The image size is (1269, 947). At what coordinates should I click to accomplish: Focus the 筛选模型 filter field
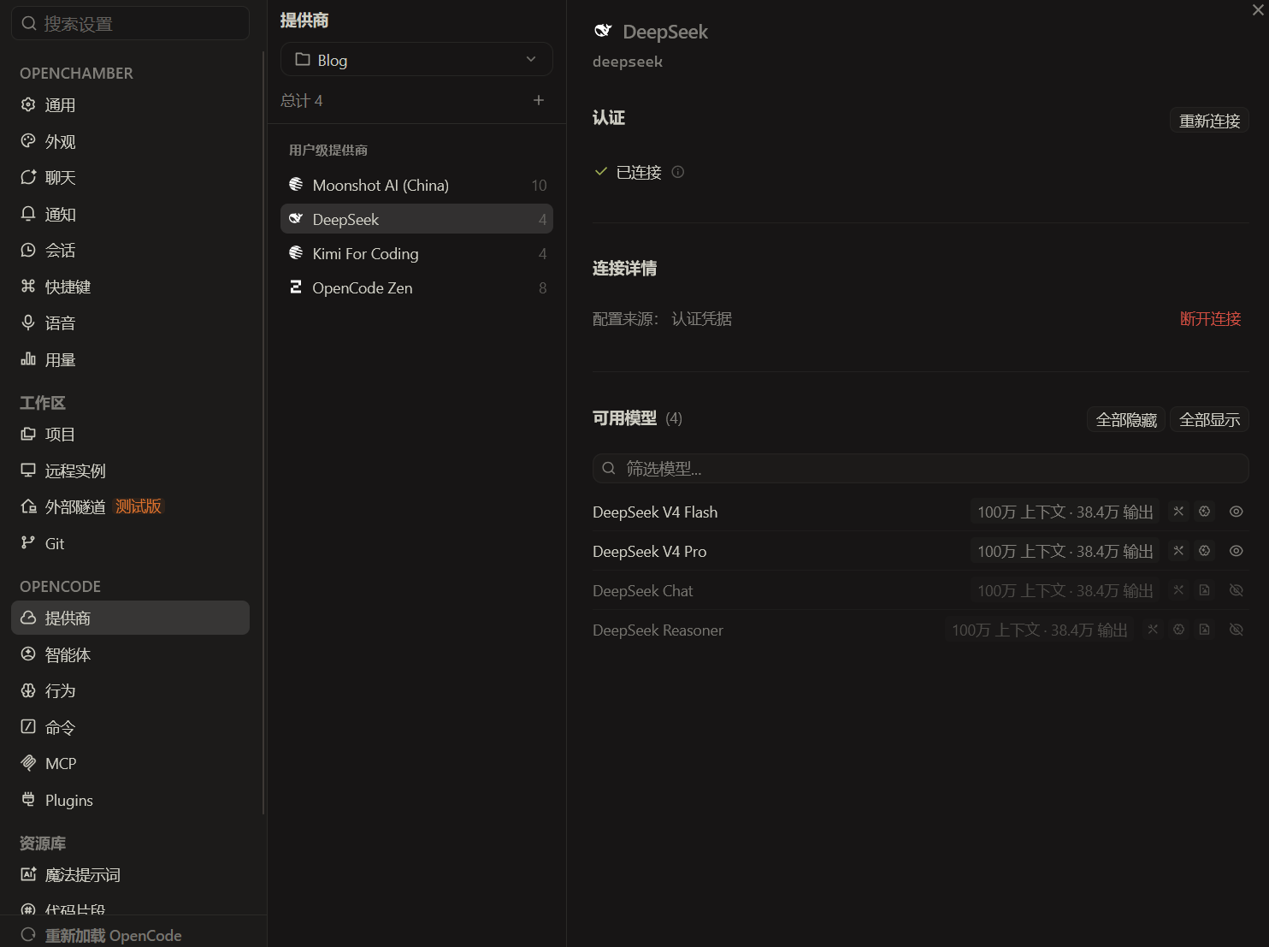click(920, 468)
